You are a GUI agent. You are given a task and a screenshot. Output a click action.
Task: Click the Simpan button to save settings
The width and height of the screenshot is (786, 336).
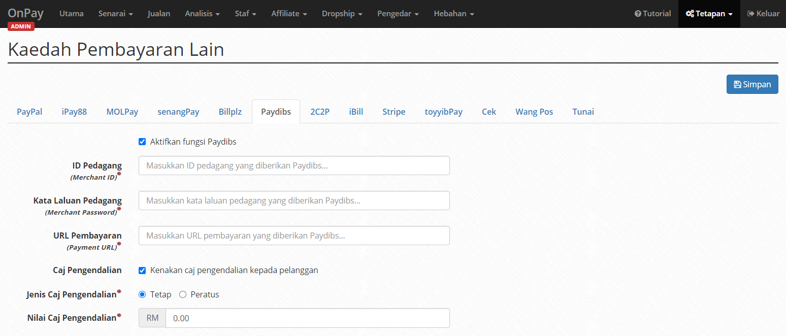tap(752, 84)
